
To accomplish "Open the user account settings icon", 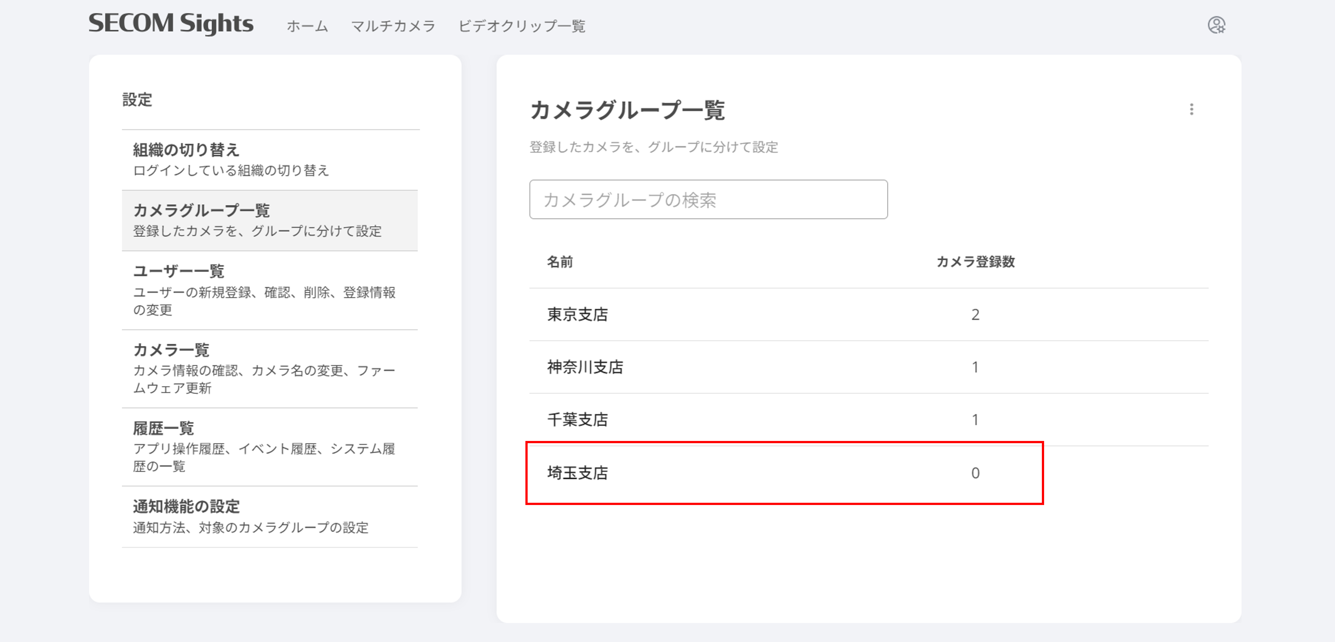I will click(1216, 25).
